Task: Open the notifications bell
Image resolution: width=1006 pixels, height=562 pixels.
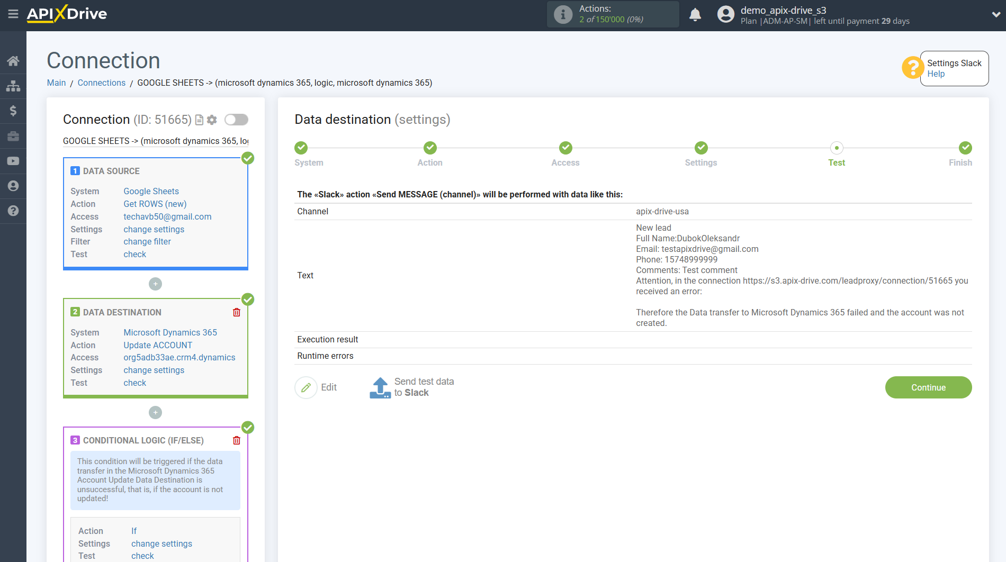Action: [x=695, y=14]
